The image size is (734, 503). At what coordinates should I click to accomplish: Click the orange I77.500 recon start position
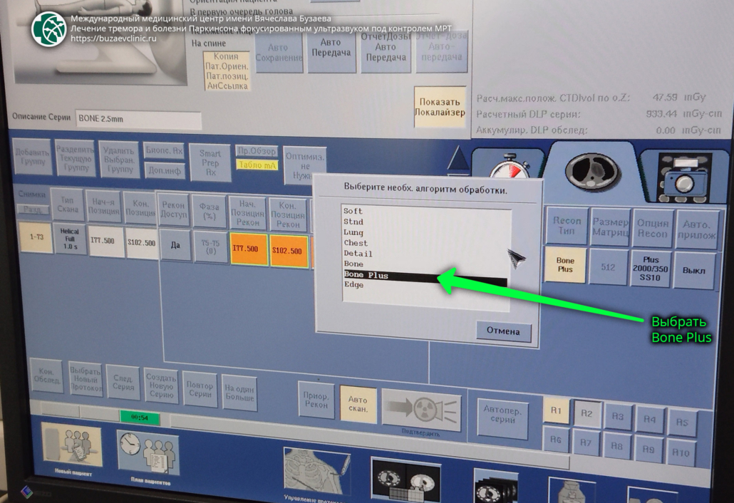click(248, 251)
